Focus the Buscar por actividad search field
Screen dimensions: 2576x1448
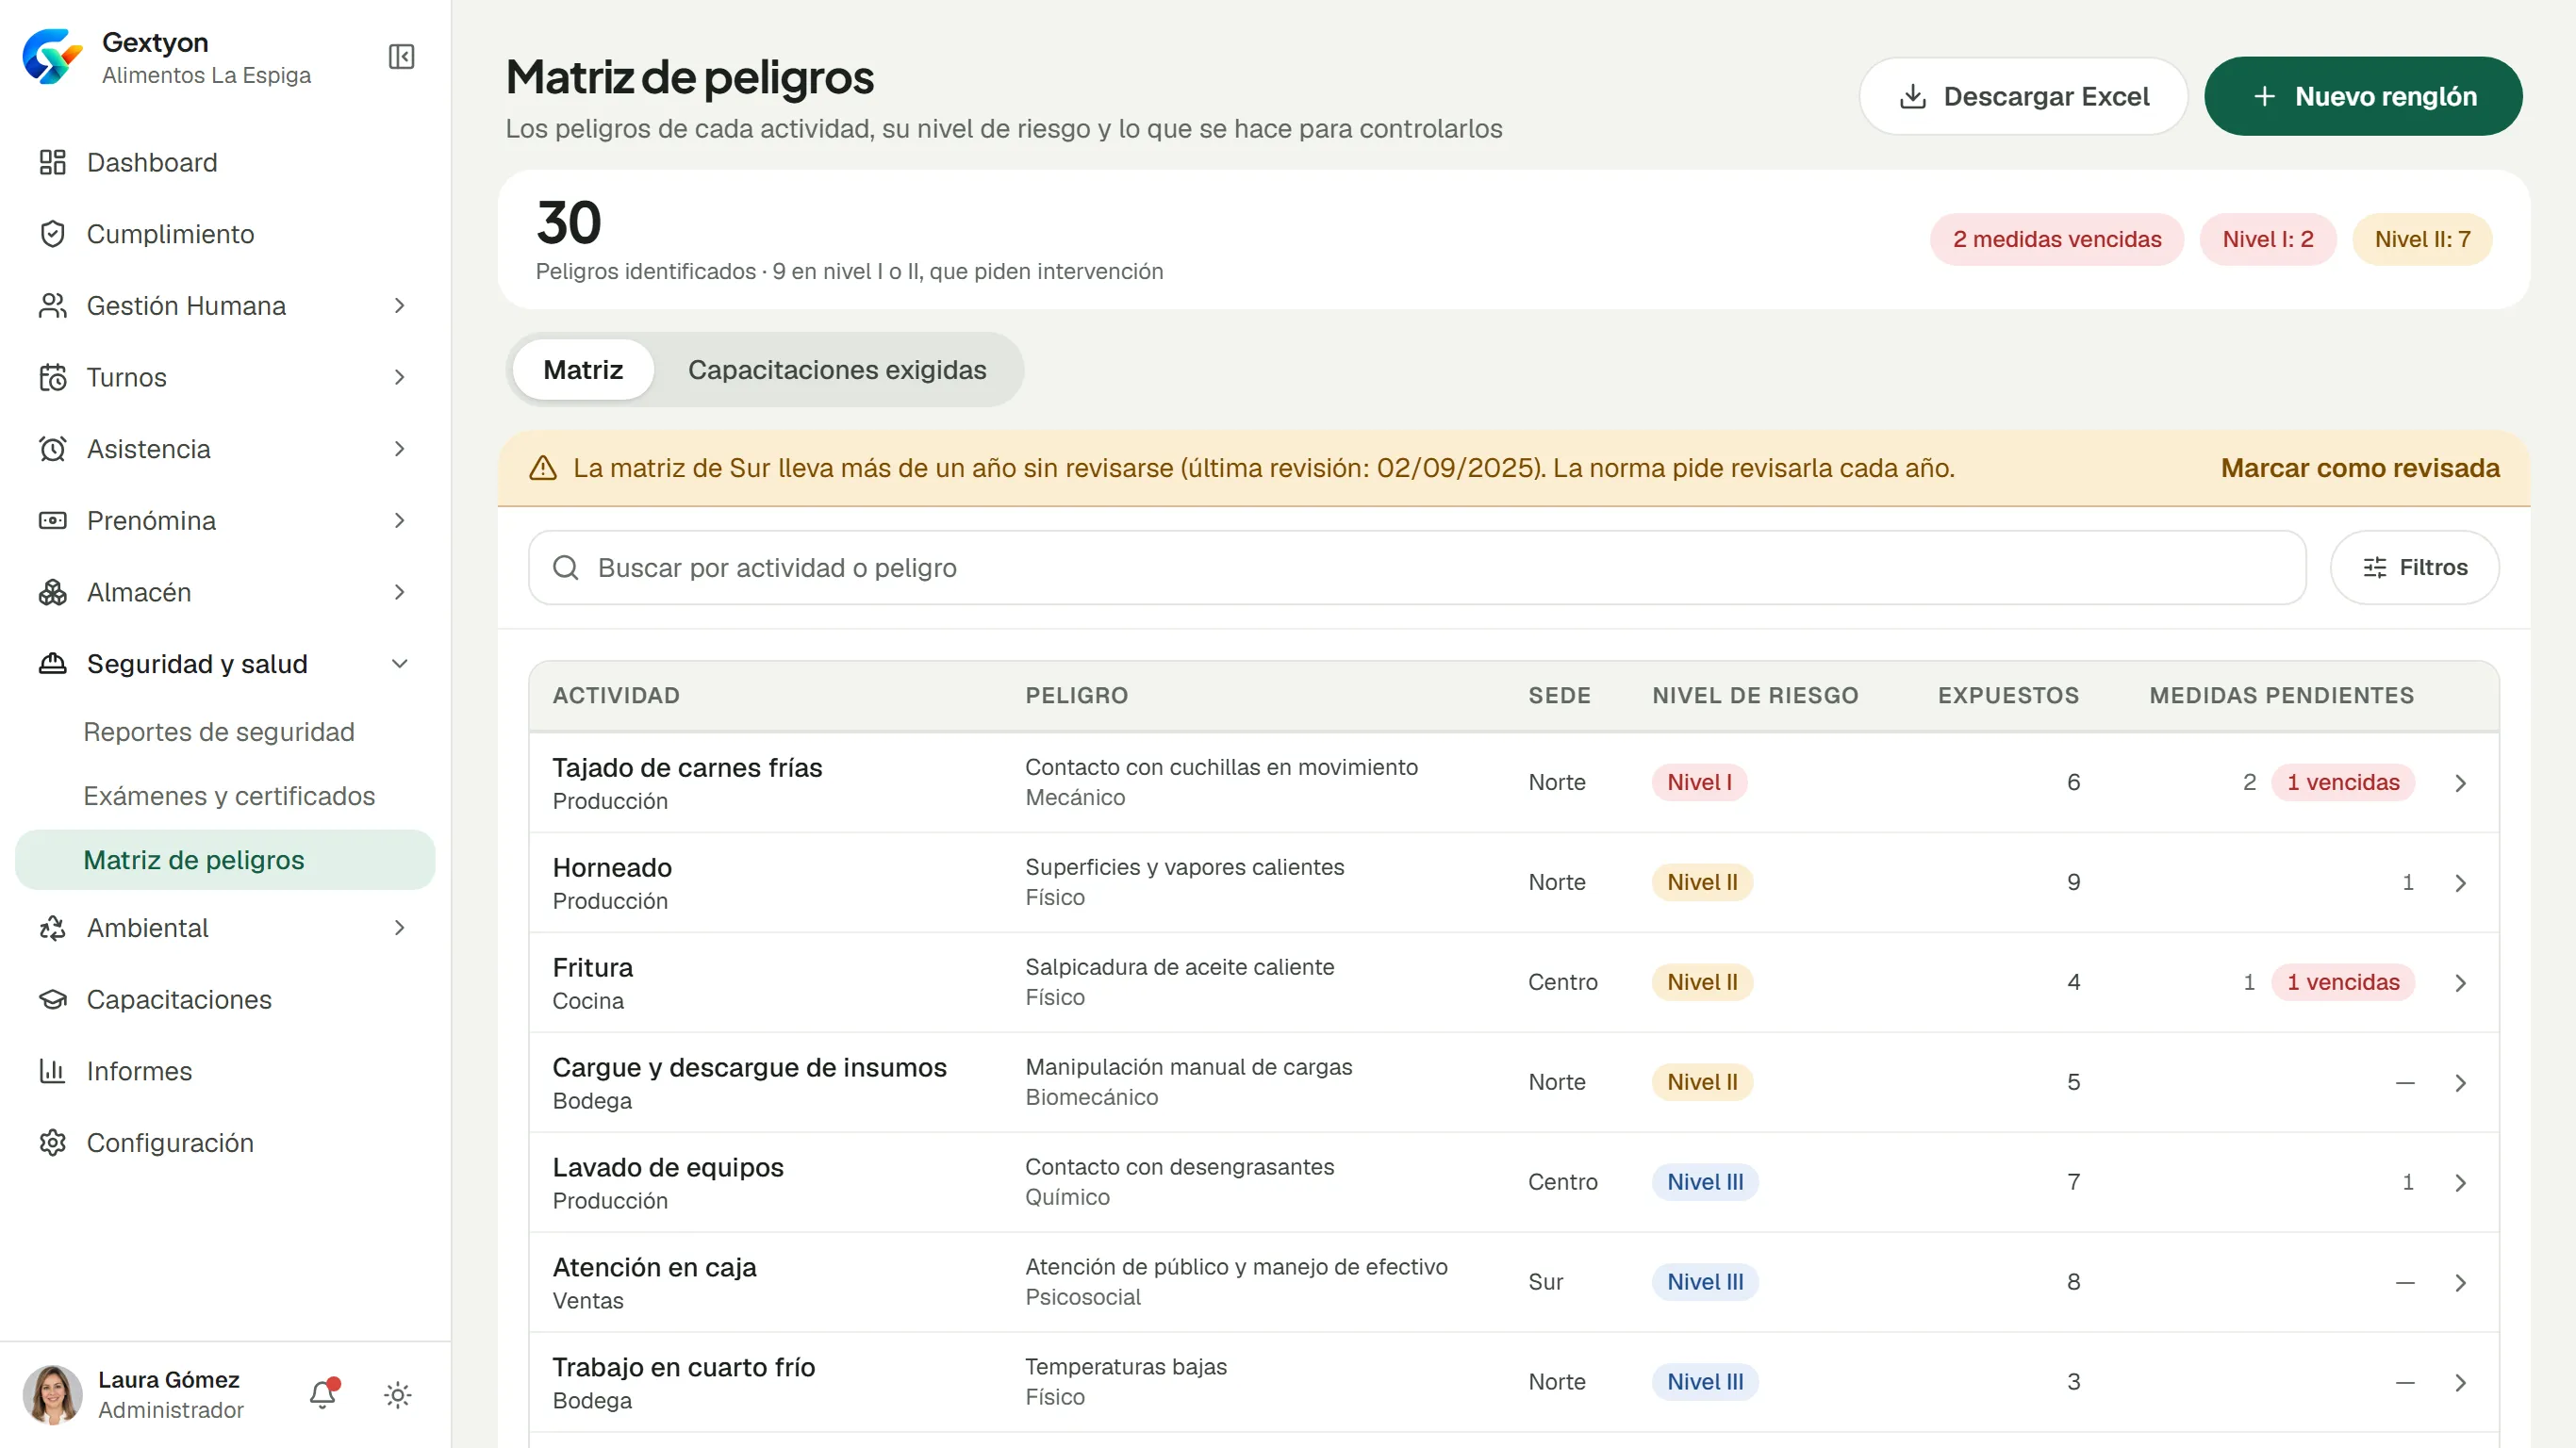pyautogui.click(x=1417, y=568)
